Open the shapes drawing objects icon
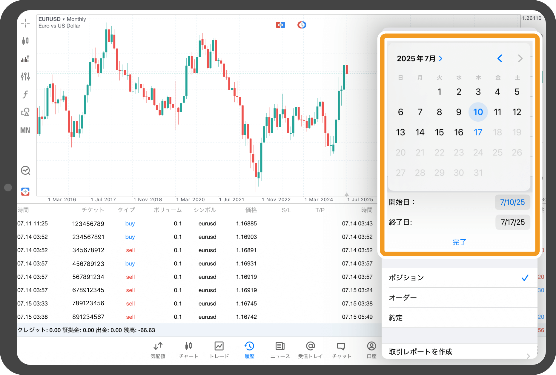The width and height of the screenshot is (556, 375). click(25, 112)
